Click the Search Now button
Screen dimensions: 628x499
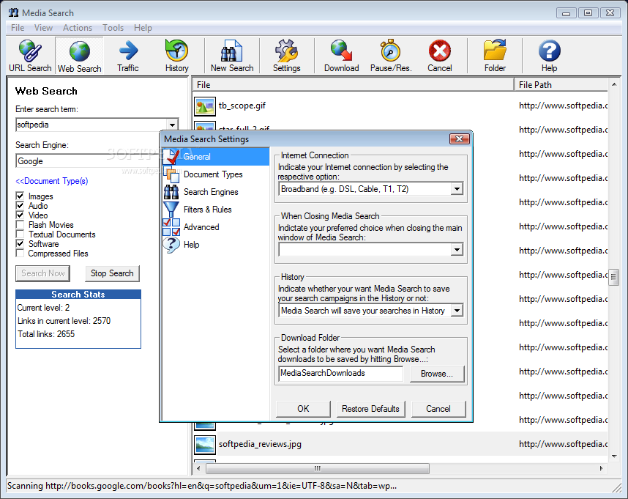click(43, 273)
